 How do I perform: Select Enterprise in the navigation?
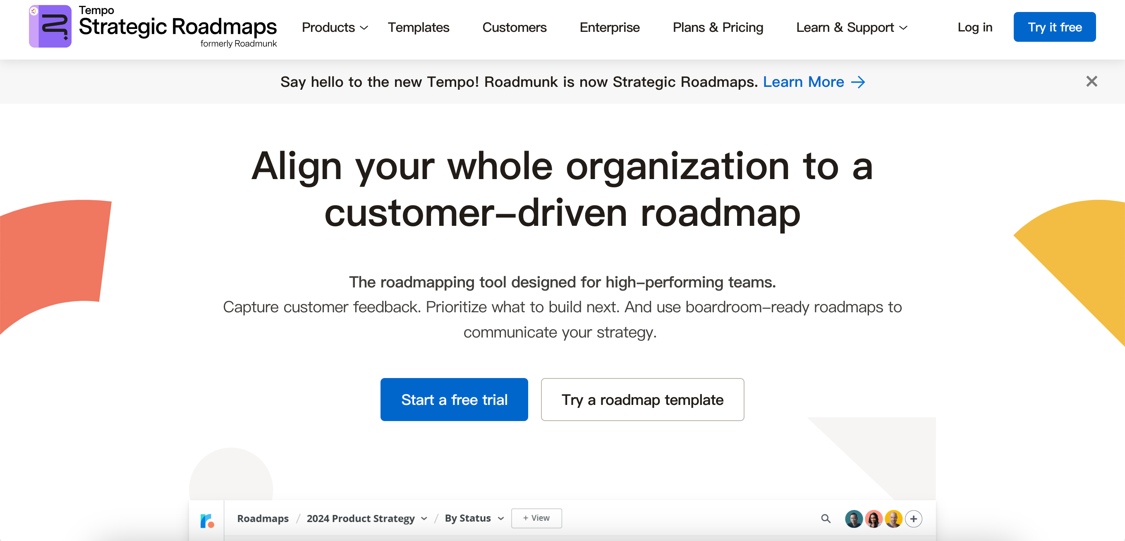[609, 27]
